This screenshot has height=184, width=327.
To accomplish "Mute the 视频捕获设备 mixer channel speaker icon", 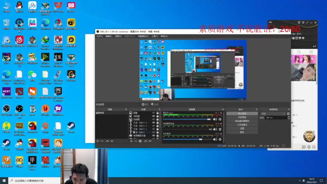I will tap(215, 129).
